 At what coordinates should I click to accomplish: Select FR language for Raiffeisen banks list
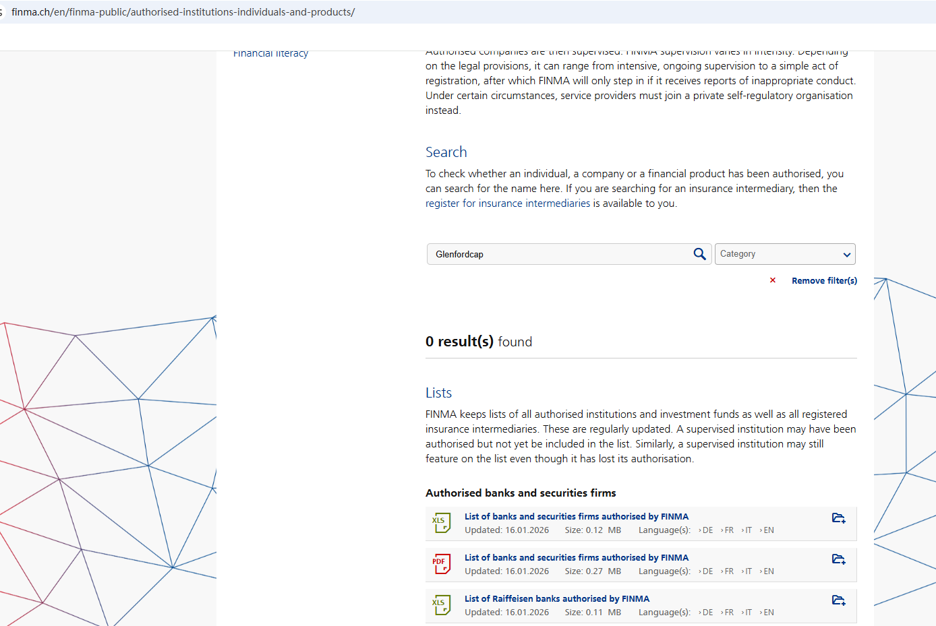pos(728,613)
